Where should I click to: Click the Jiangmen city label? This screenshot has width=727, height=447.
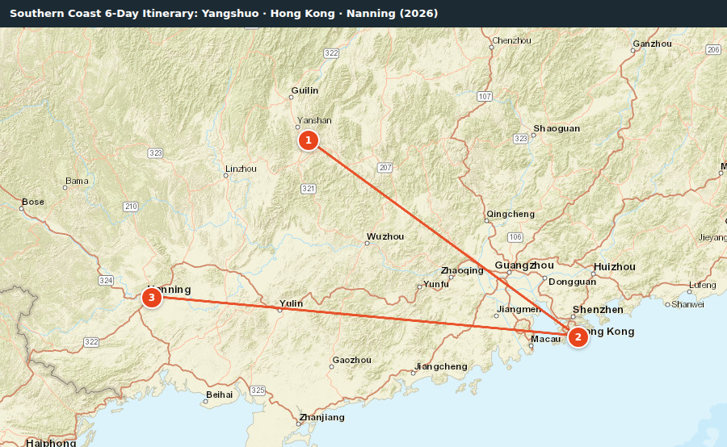tap(519, 309)
